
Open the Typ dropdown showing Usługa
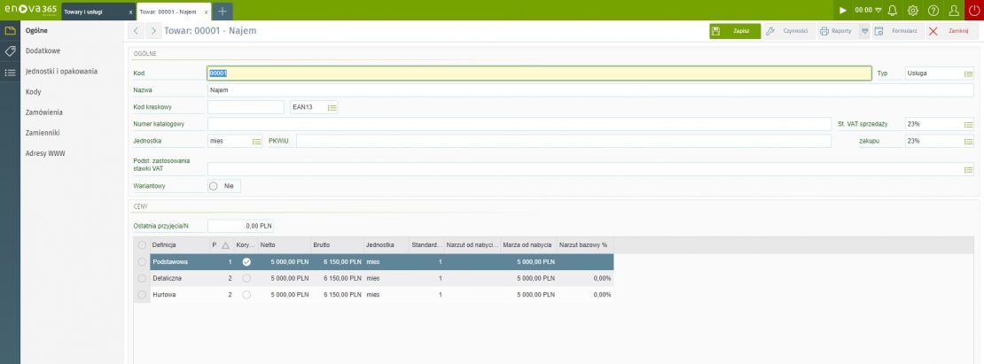click(968, 74)
